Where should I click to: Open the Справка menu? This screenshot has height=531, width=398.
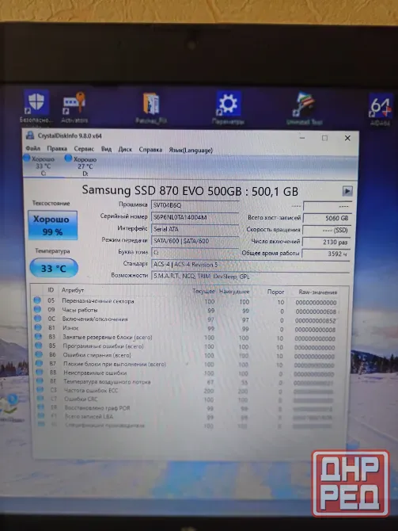(150, 149)
